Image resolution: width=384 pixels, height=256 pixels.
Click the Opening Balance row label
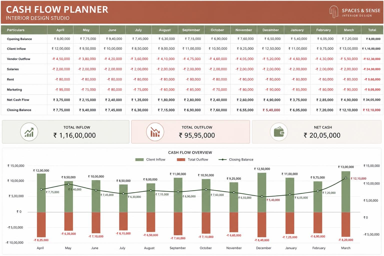19,39
